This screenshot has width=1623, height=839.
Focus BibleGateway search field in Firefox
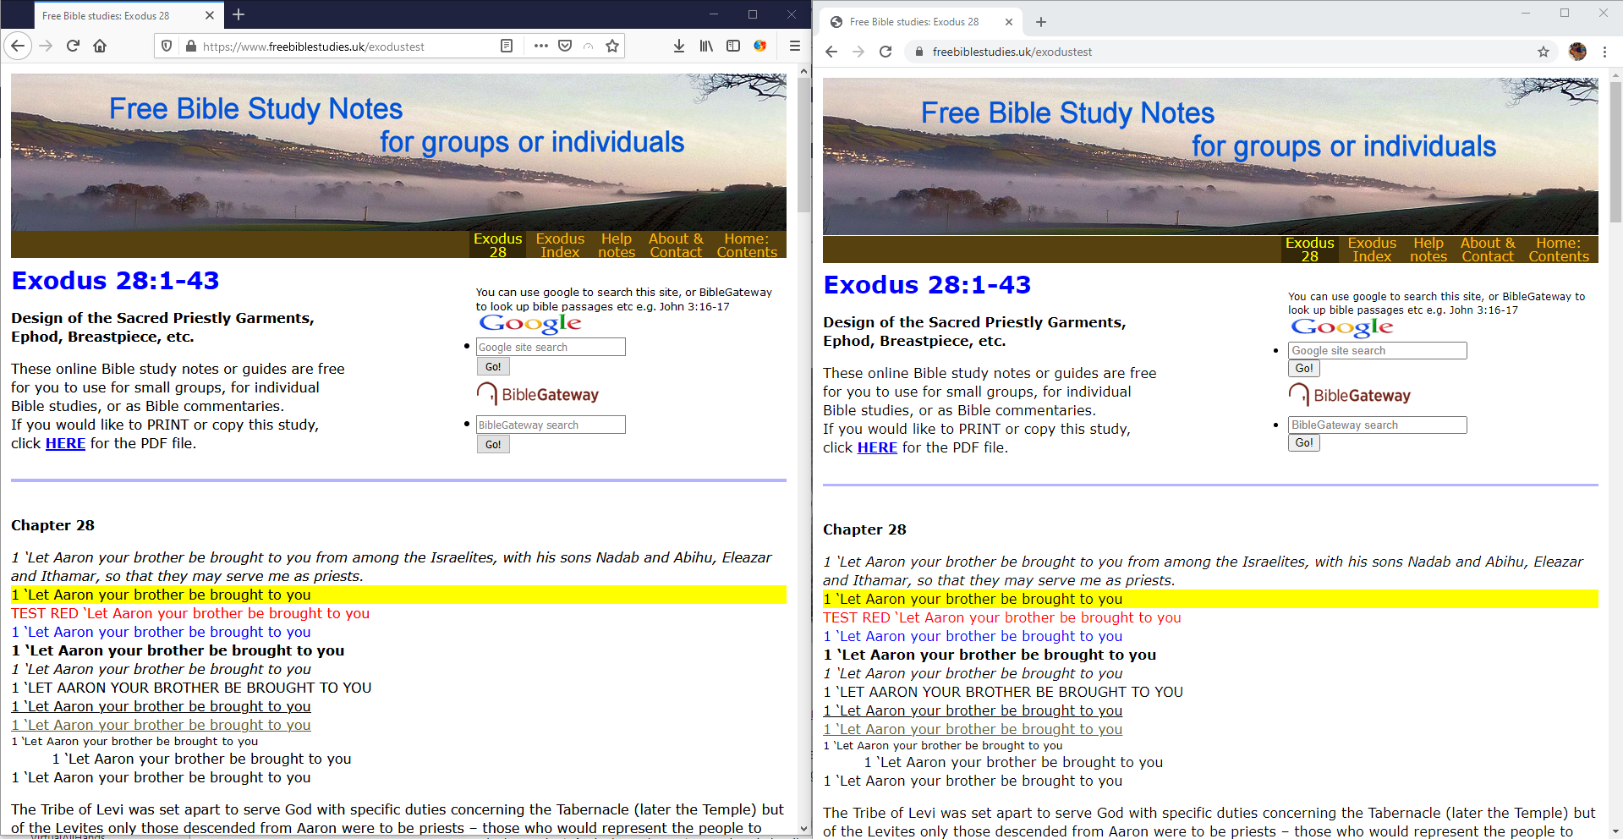pos(551,425)
